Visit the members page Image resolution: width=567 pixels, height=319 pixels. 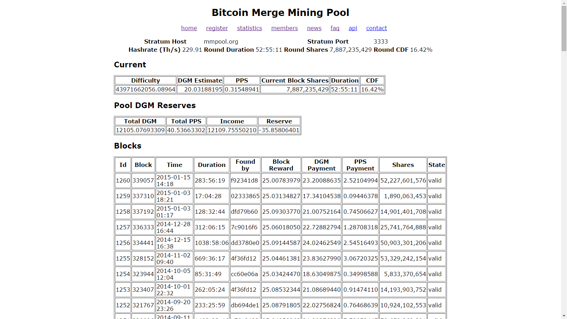[x=285, y=28]
